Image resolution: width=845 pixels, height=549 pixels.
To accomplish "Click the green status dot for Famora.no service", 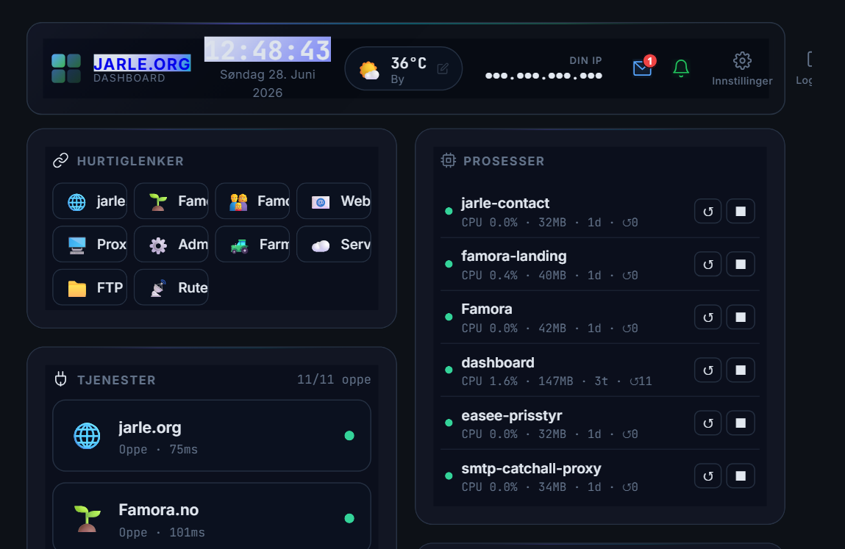I will coord(349,518).
